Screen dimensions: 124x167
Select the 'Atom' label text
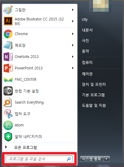click(x=19, y=125)
